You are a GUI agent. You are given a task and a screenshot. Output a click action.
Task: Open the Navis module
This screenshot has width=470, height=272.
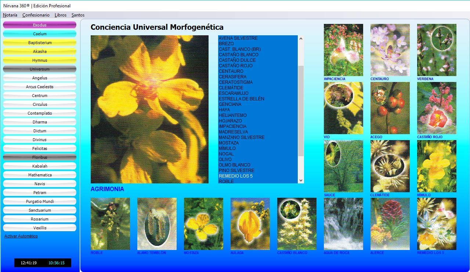click(x=40, y=184)
